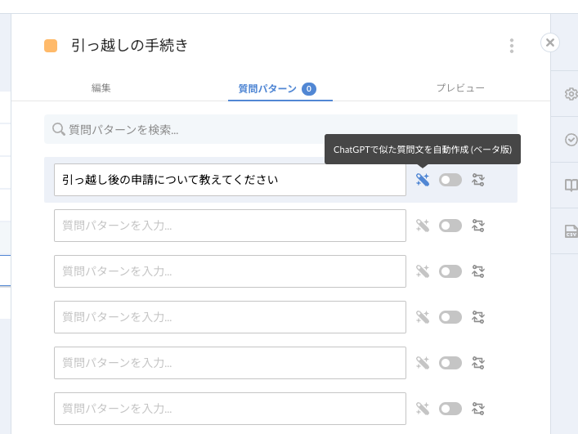Click the third 質問パターンを入力 field
The image size is (578, 434).
(x=230, y=271)
